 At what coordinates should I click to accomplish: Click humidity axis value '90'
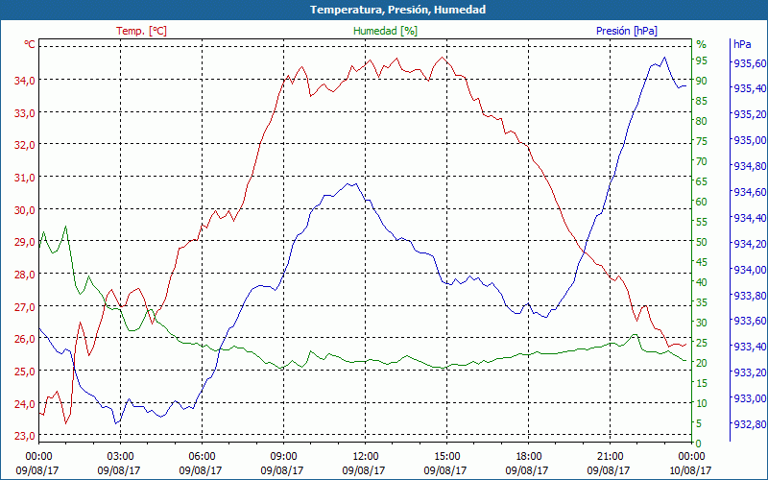(702, 81)
